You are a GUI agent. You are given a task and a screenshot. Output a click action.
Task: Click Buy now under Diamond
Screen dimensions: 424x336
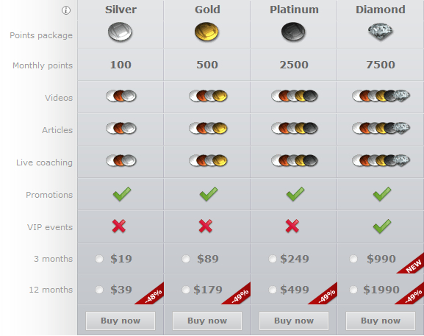point(381,321)
